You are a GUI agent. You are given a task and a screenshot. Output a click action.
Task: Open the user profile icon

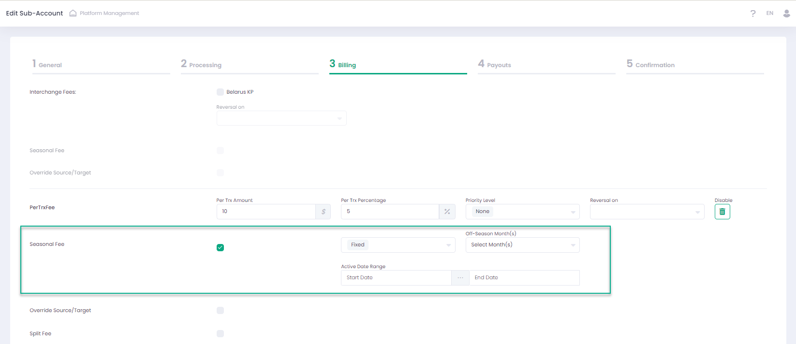786,14
